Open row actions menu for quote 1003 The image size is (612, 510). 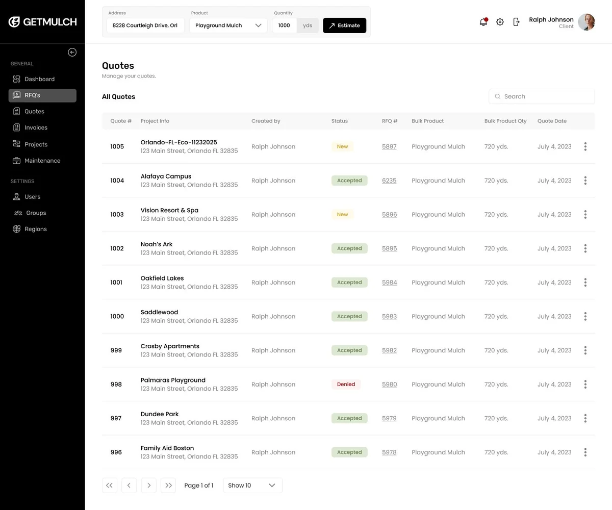[585, 215]
